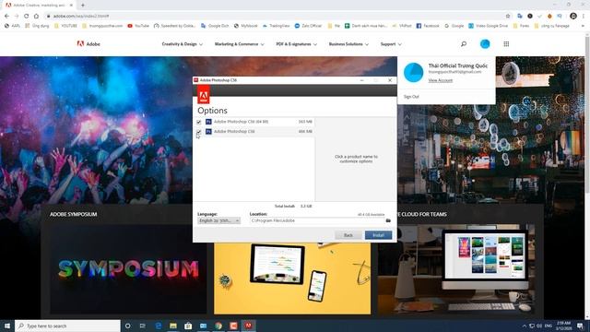Close the Adobe Creative browser tab

pyautogui.click(x=71, y=6)
